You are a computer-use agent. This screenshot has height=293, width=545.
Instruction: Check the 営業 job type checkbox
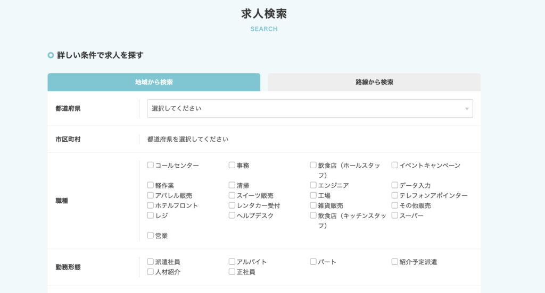151,236
